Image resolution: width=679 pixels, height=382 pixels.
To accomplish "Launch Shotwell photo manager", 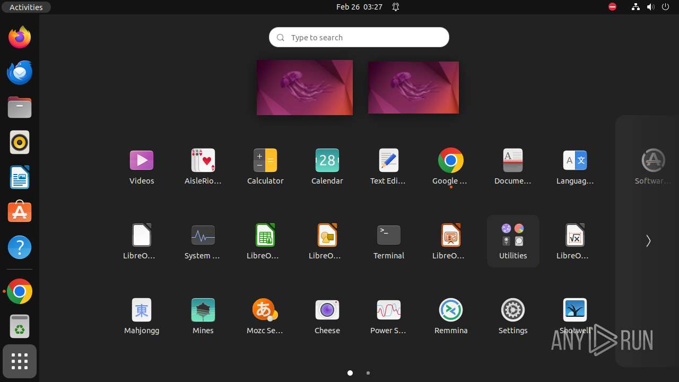I will coord(575,316).
